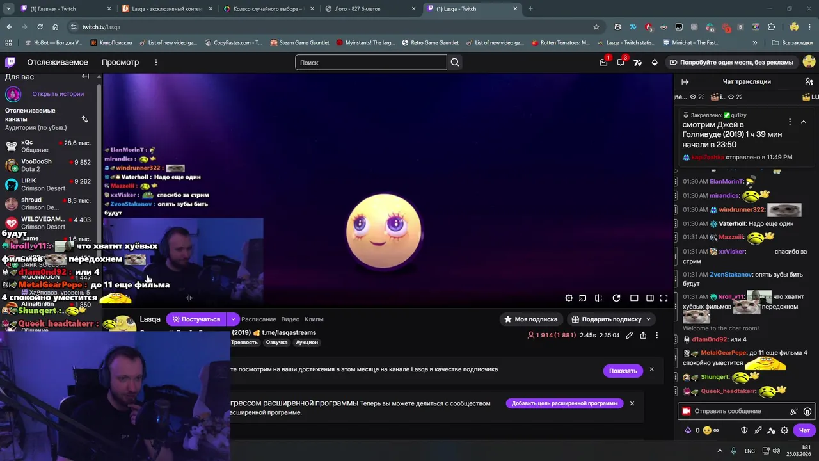
Task: Click 'Добавить цель расширенной программы' button
Action: tap(564, 403)
